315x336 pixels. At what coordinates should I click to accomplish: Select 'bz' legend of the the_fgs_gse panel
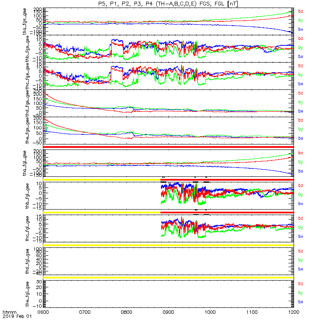pos(301,120)
